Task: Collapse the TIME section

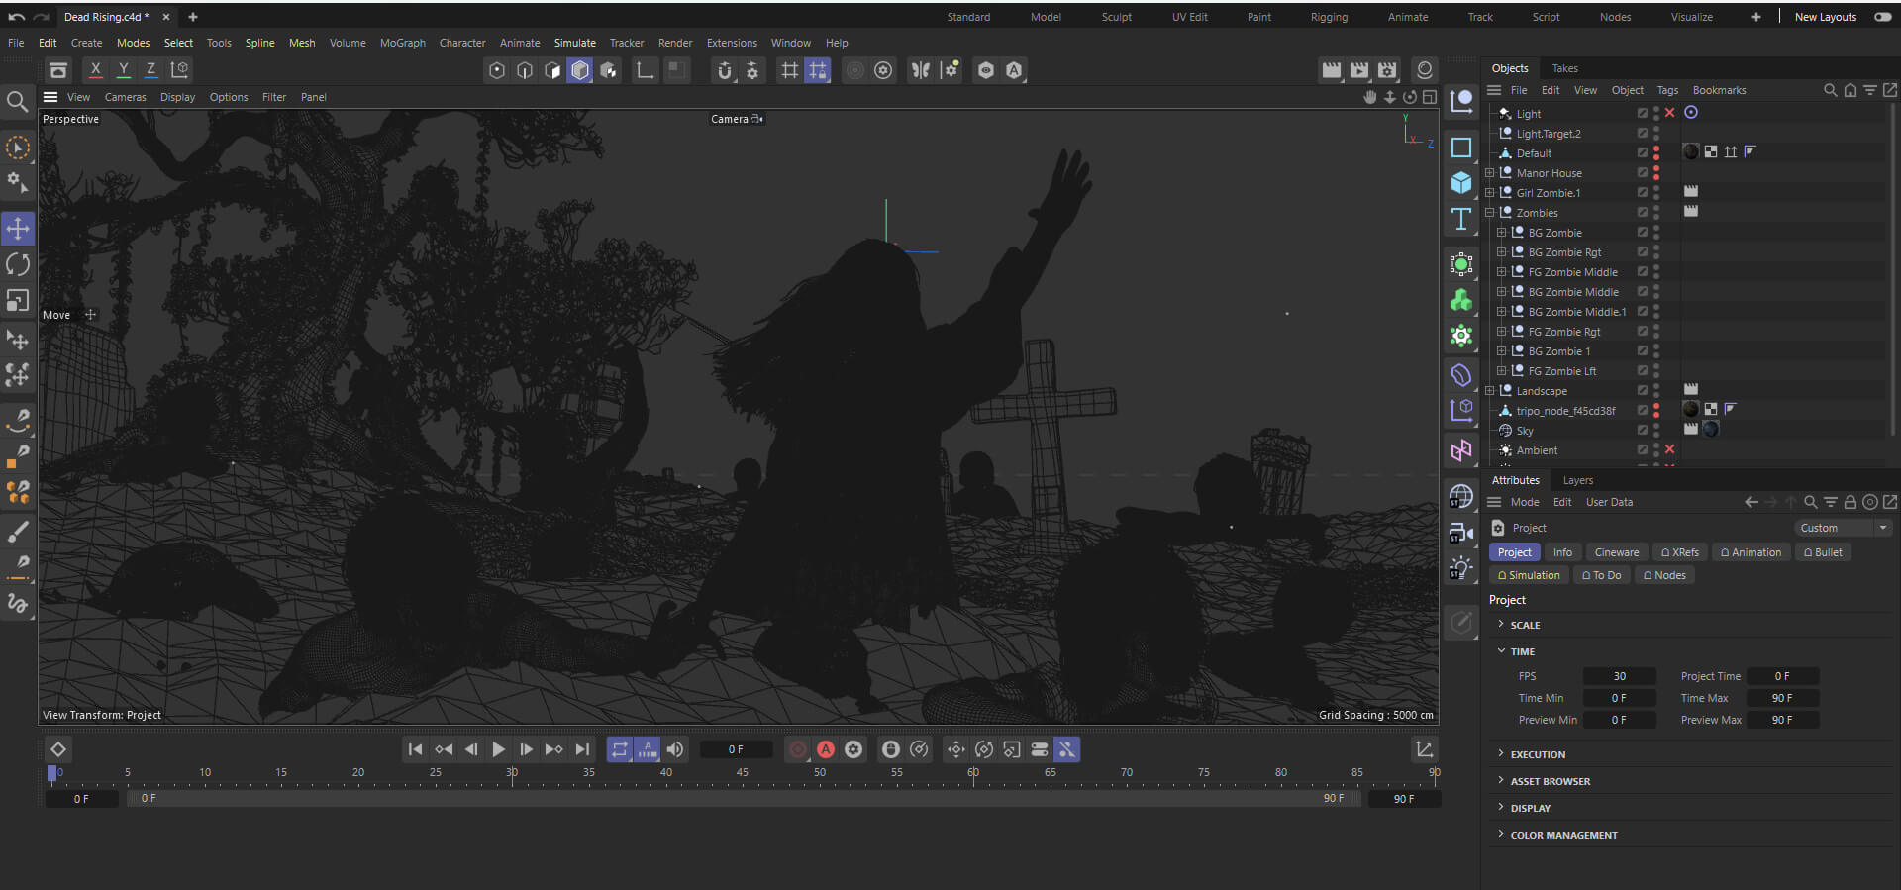Action: pyautogui.click(x=1501, y=651)
